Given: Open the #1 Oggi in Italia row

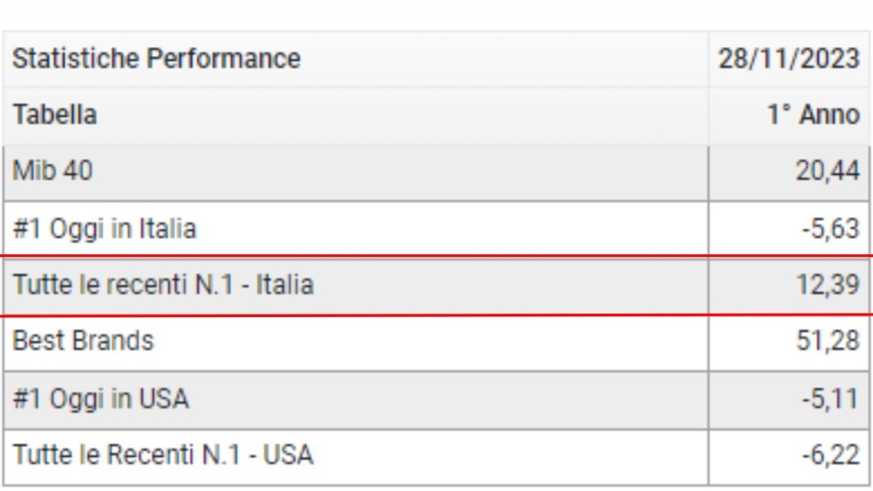Looking at the screenshot, I should click(105, 229).
